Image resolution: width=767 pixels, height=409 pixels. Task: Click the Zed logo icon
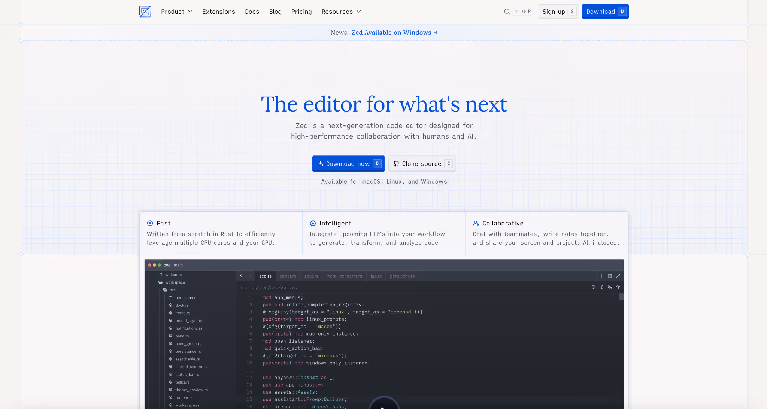[145, 12]
